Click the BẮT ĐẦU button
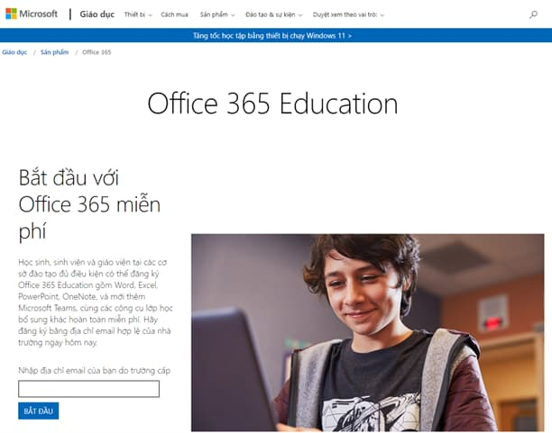552x433 pixels. tap(39, 410)
